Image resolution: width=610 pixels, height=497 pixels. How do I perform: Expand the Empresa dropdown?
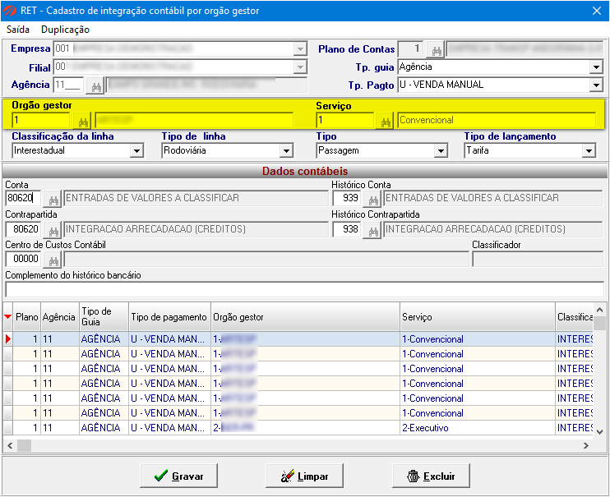[299, 49]
